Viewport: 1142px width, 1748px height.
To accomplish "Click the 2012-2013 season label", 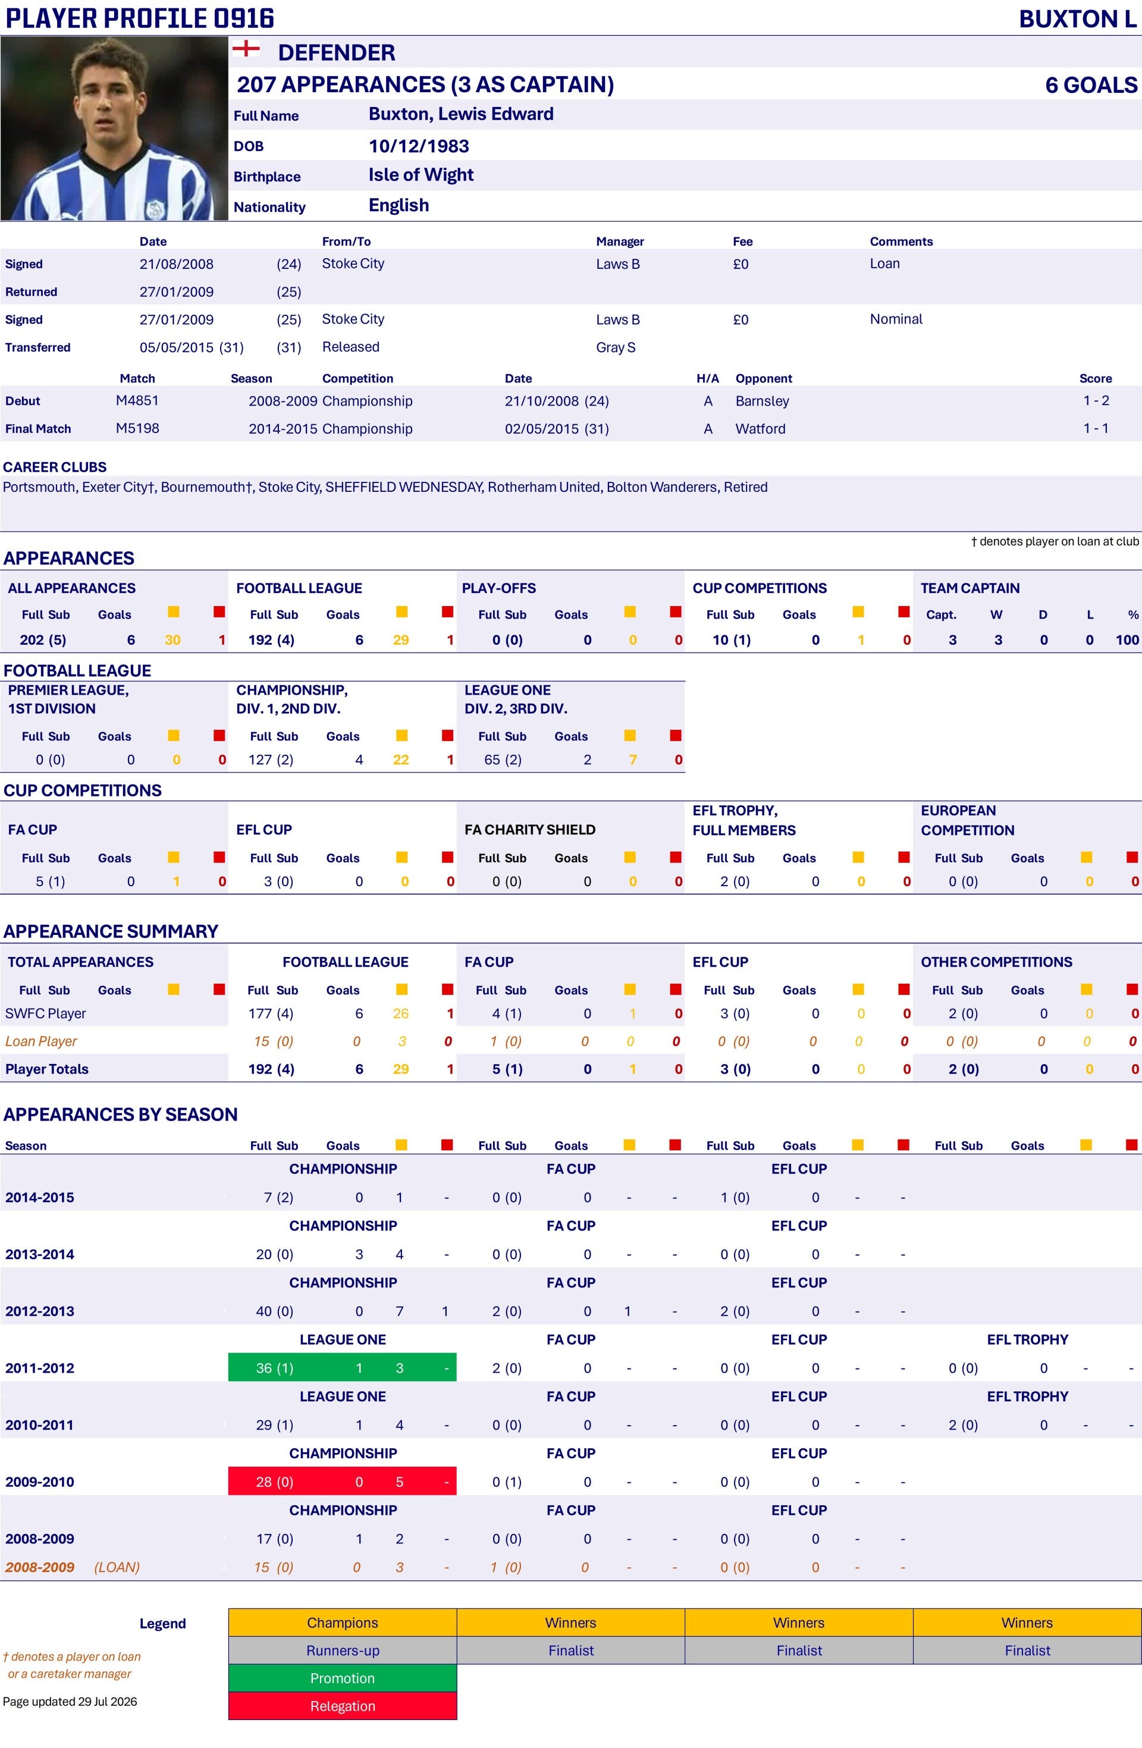I will [40, 1311].
